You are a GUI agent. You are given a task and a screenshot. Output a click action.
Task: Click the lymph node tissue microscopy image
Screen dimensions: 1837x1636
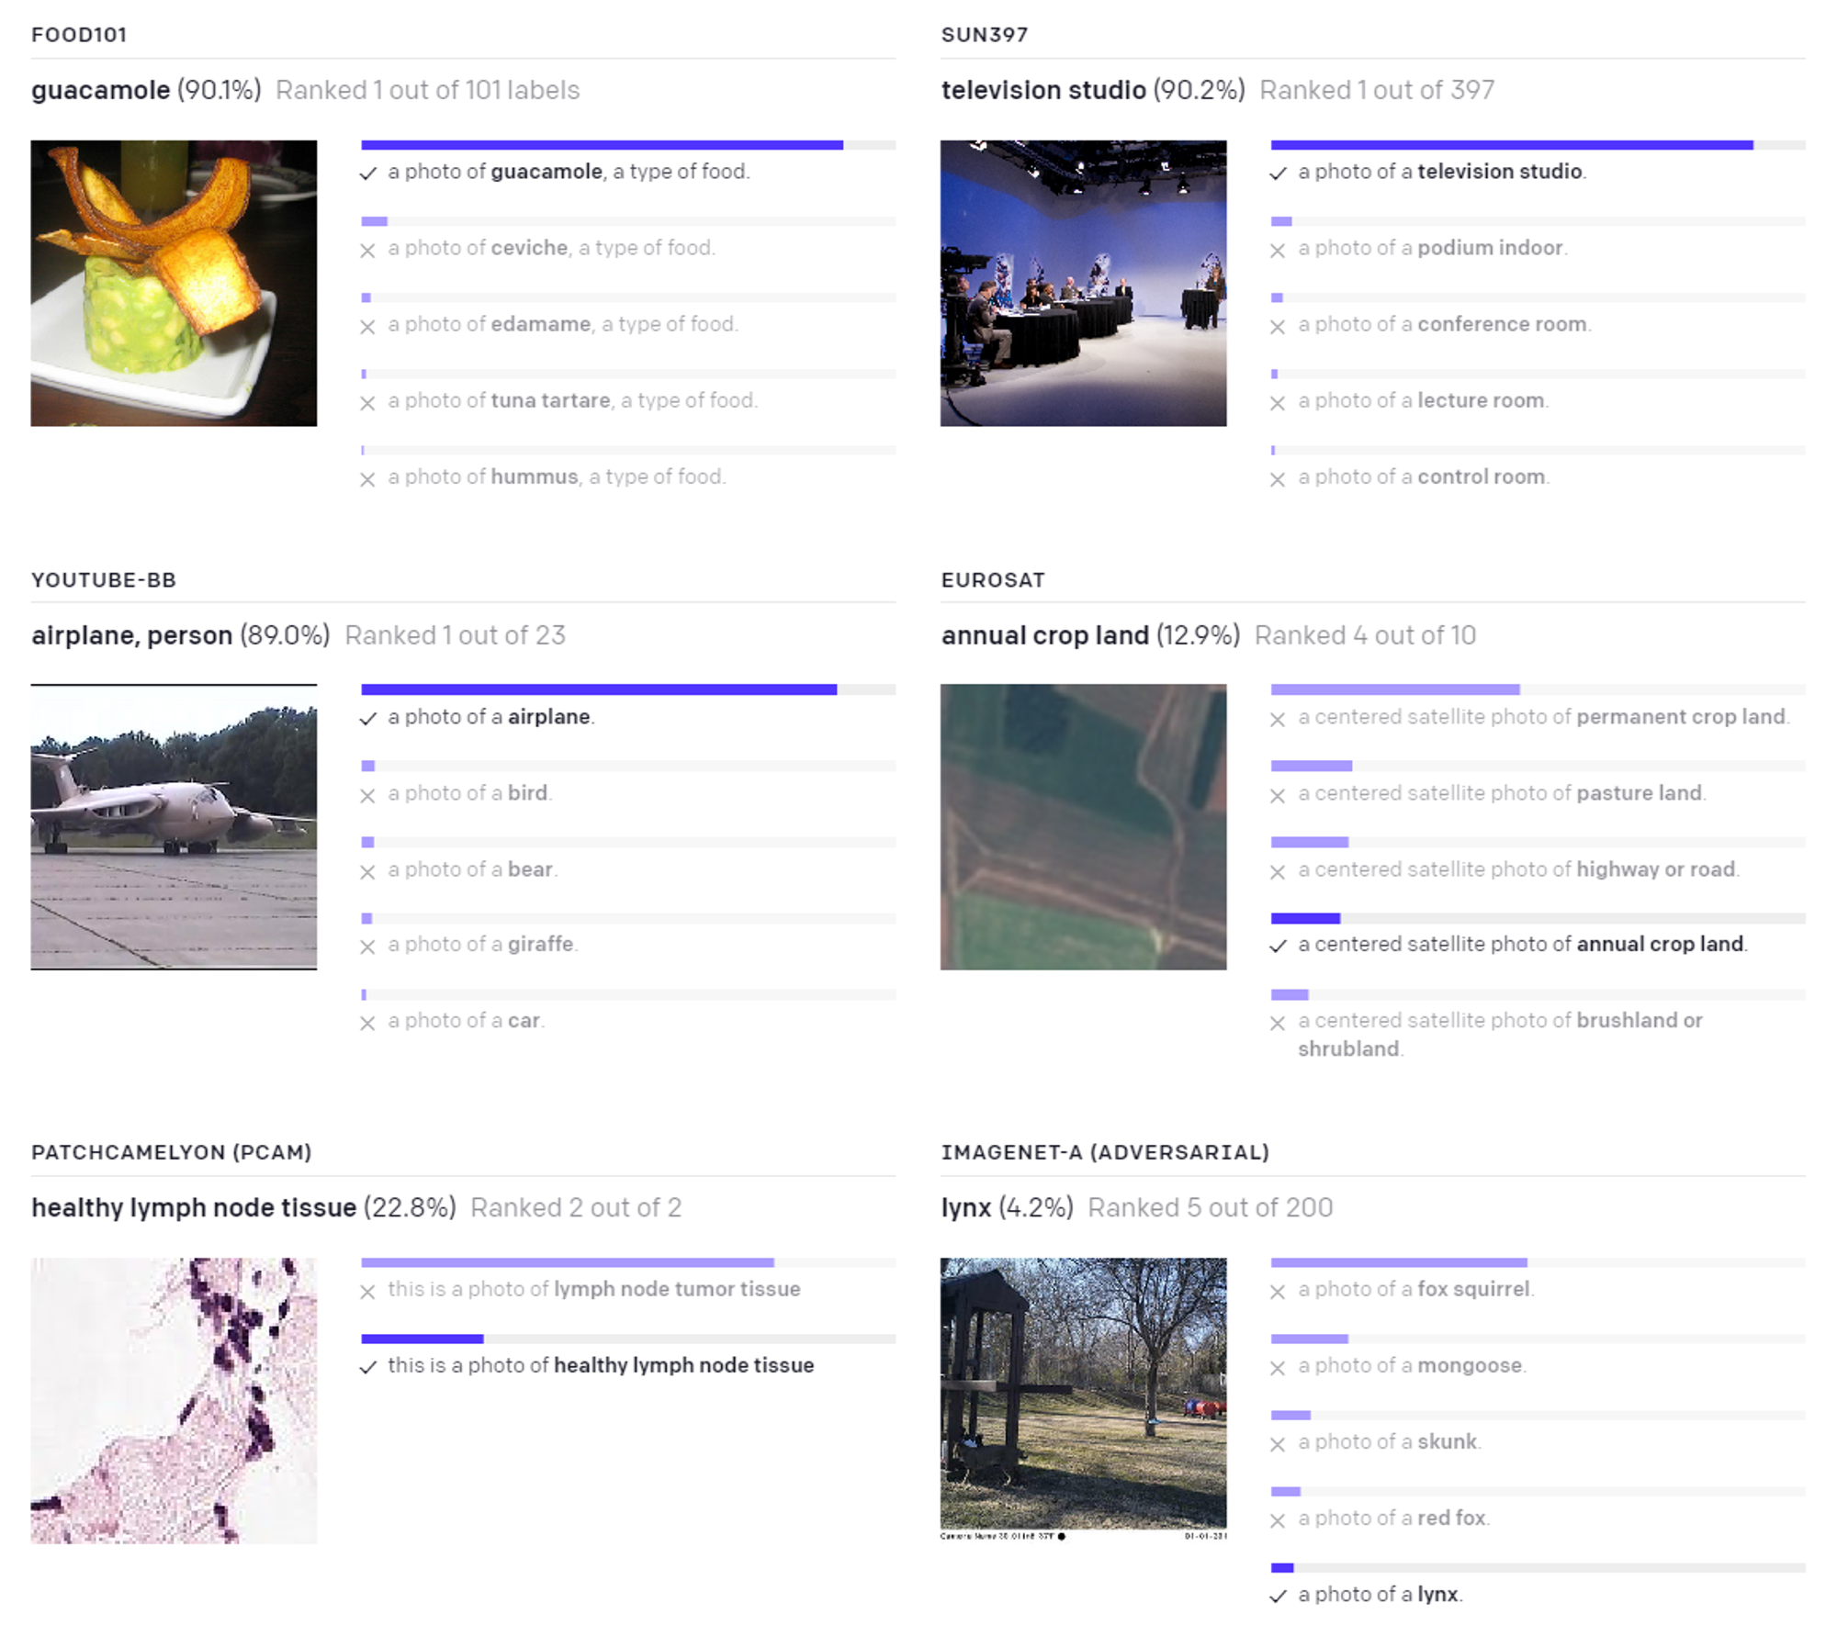coord(174,1400)
